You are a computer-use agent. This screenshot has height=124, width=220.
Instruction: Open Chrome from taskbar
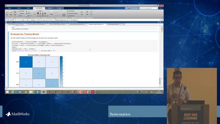(25, 92)
